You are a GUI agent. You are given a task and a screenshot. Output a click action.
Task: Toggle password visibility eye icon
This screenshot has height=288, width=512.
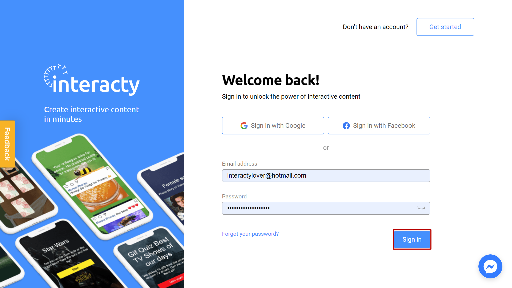pyautogui.click(x=422, y=208)
